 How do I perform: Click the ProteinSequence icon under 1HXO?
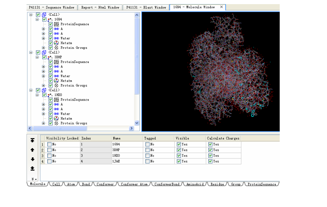[x=56, y=100]
